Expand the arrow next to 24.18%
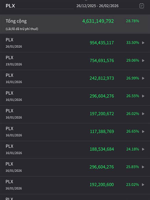The width and height of the screenshot is (150, 200). (143, 149)
